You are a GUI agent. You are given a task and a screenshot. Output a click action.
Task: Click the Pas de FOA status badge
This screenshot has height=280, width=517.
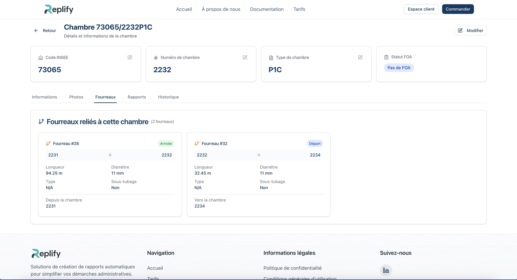[x=399, y=68]
